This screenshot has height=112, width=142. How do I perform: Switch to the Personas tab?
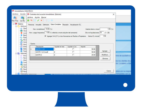coord(31,25)
